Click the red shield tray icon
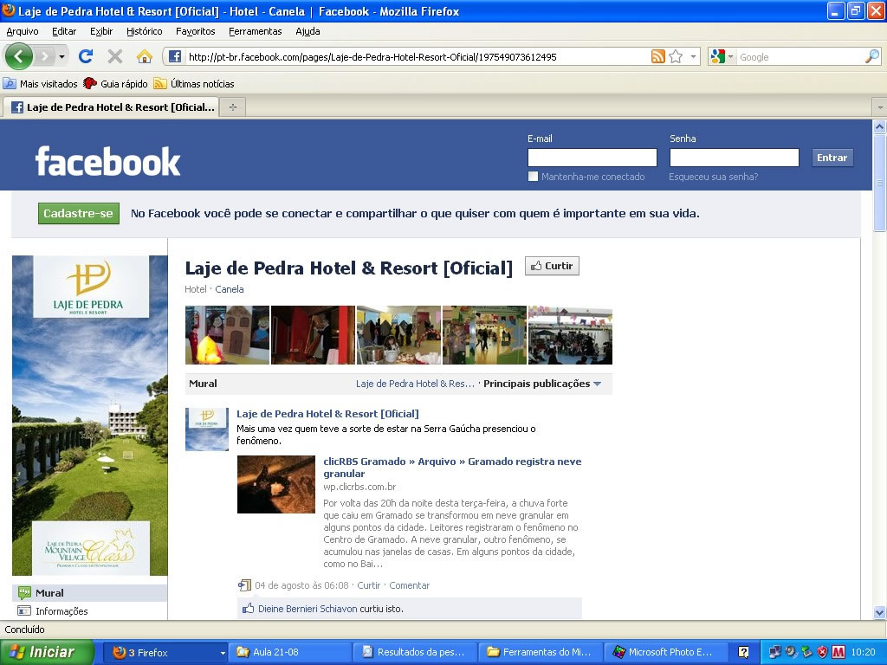 (x=823, y=652)
